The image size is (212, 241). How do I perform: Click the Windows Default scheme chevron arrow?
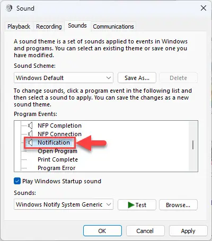point(109,78)
